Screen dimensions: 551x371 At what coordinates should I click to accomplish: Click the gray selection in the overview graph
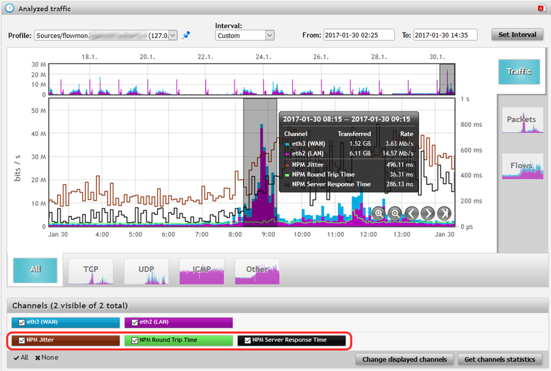click(x=447, y=79)
